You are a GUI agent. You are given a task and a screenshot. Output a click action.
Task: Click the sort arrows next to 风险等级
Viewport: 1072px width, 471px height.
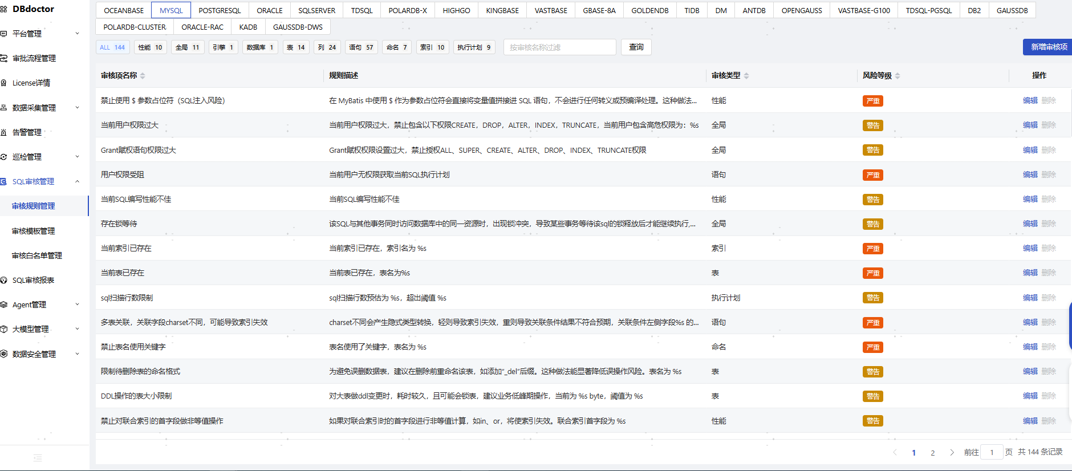[898, 76]
